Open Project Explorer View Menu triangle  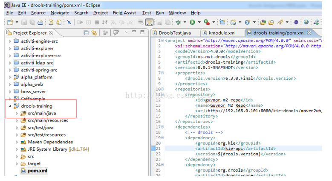127,32
